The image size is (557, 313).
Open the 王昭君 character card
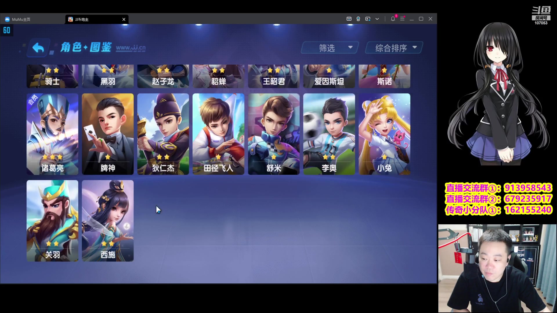pos(274,76)
